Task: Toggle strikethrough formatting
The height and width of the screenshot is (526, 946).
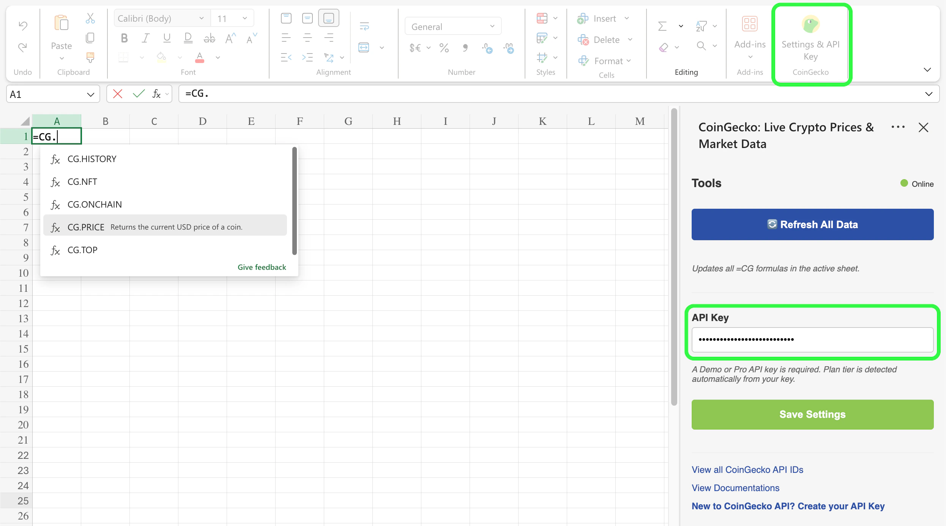Action: pyautogui.click(x=209, y=38)
